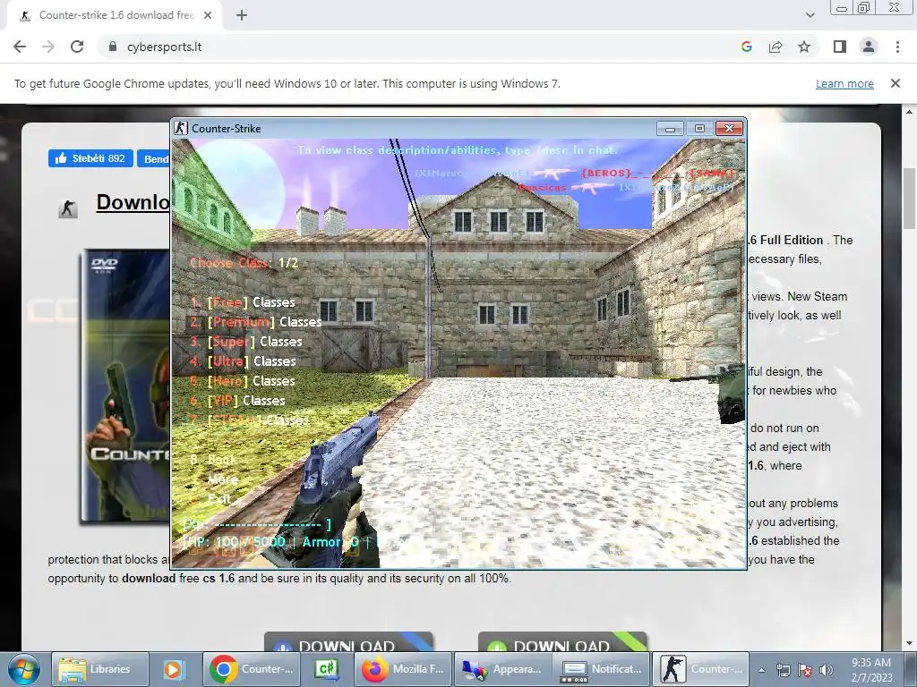This screenshot has width=917, height=687.
Task: Click the network tray icon
Action: [x=783, y=670]
